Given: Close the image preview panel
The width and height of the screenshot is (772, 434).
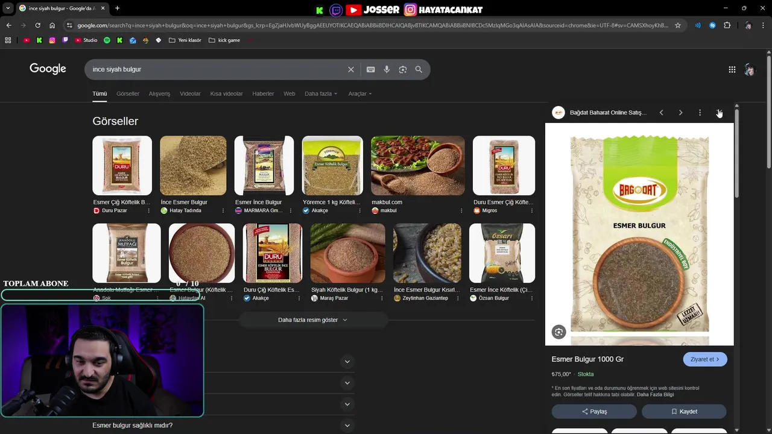Looking at the screenshot, I should (719, 113).
